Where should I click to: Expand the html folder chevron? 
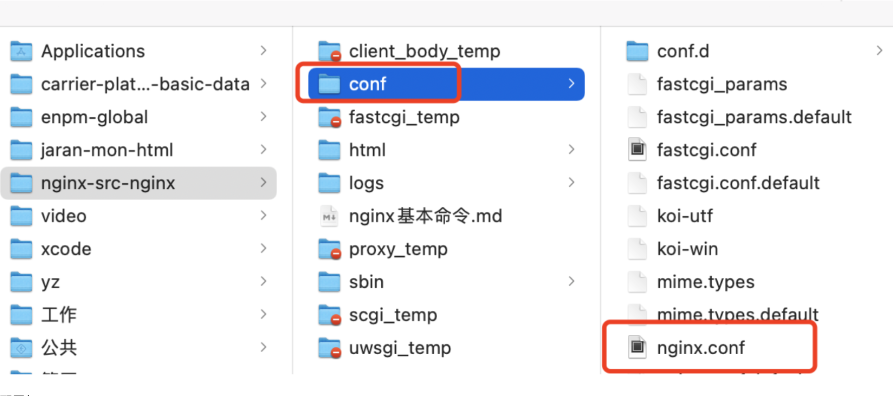tap(571, 149)
